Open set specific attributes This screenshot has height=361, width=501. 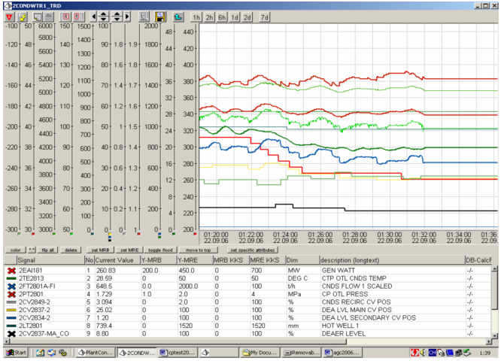tap(254, 249)
